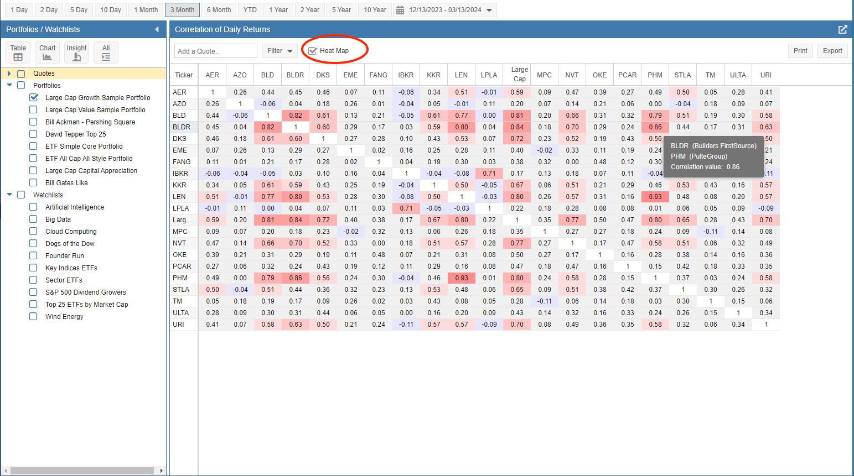This screenshot has height=476, width=854.
Task: Open the date range calendar icon
Action: 400,10
